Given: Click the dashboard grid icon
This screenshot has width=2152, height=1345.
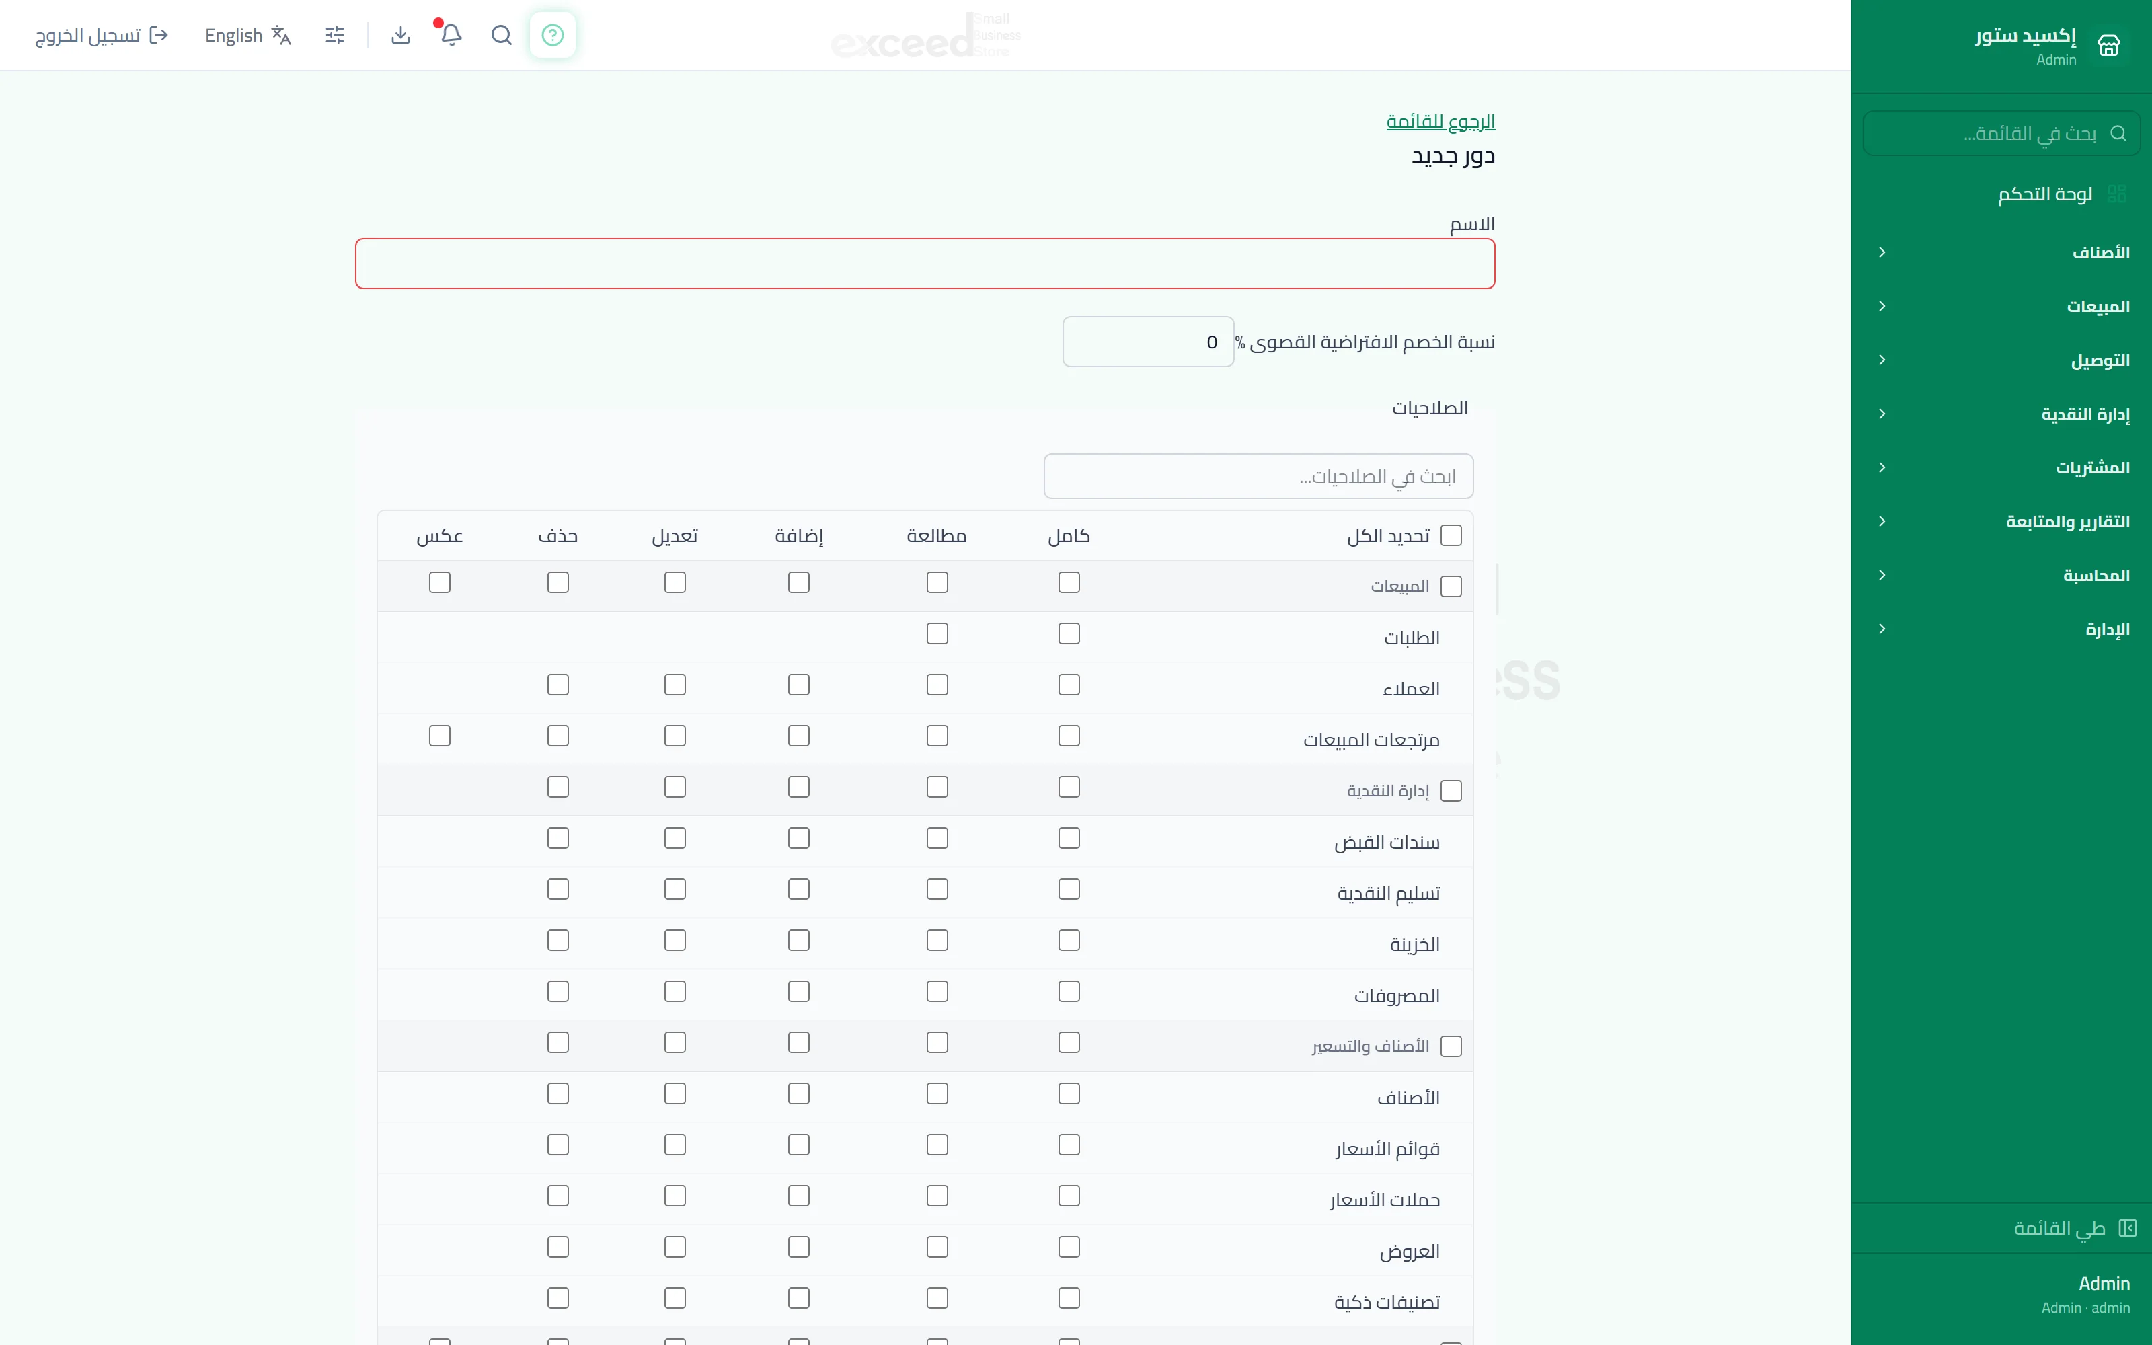Looking at the screenshot, I should 2116,193.
